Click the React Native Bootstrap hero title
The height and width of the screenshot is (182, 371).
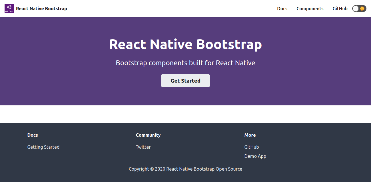(185, 44)
